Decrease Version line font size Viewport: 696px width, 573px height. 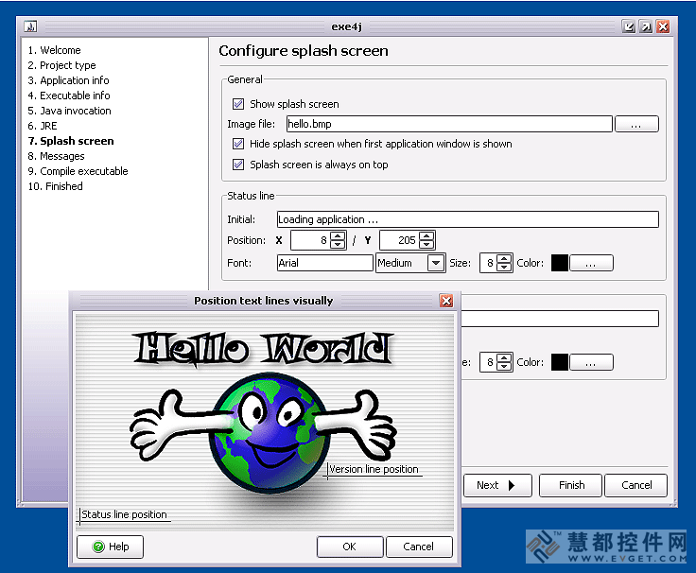(x=504, y=367)
